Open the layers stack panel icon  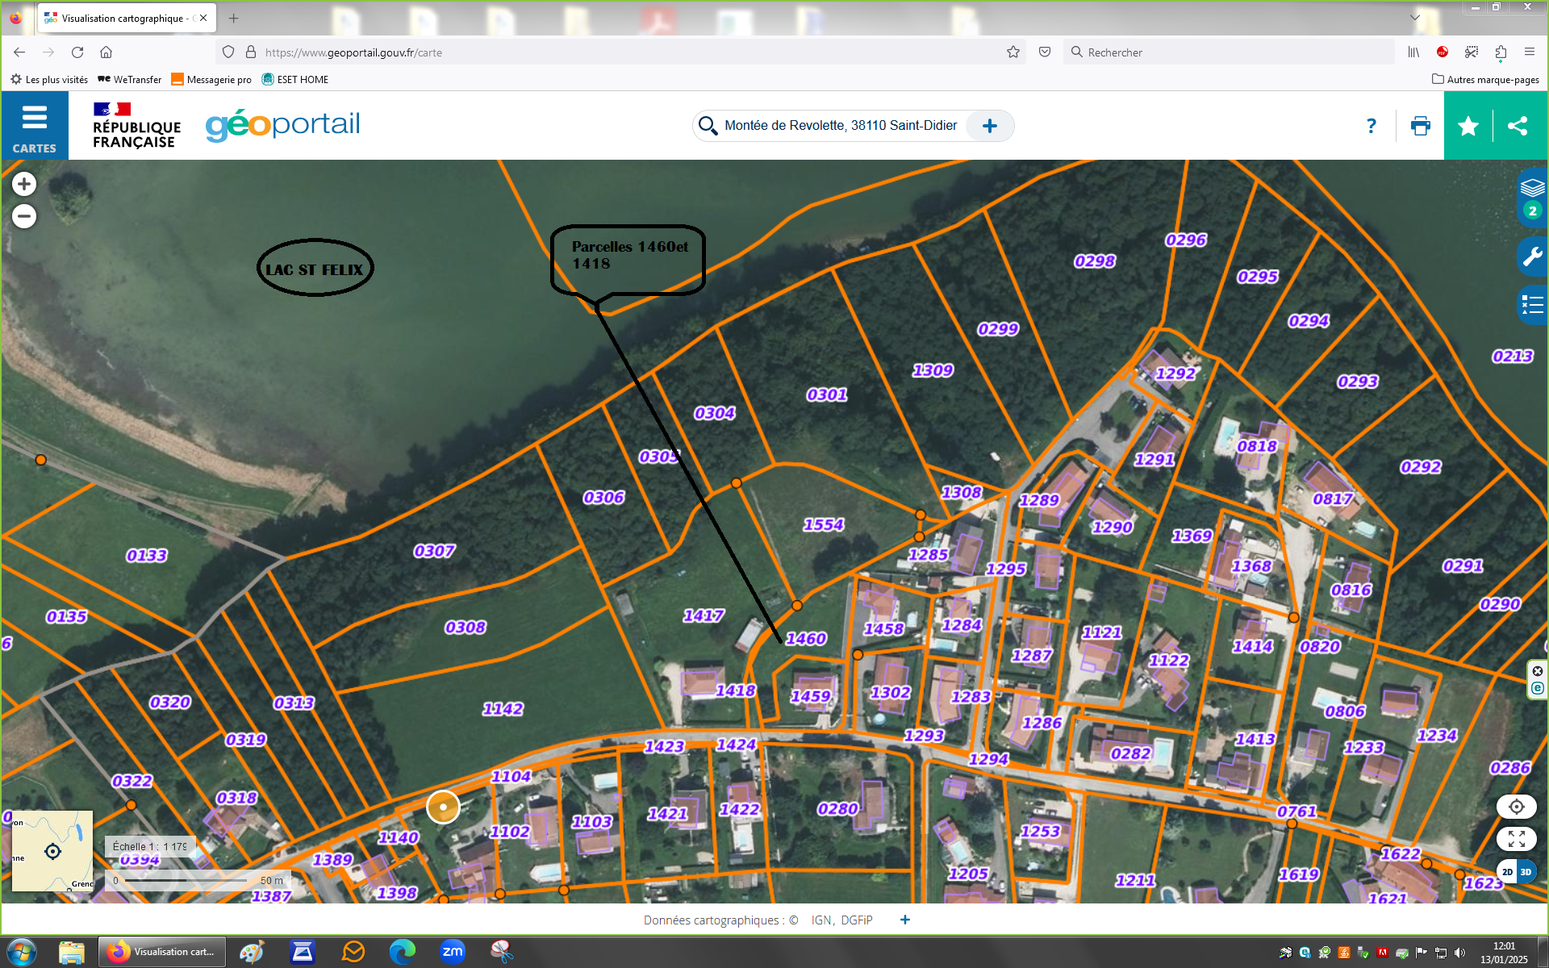(x=1532, y=188)
